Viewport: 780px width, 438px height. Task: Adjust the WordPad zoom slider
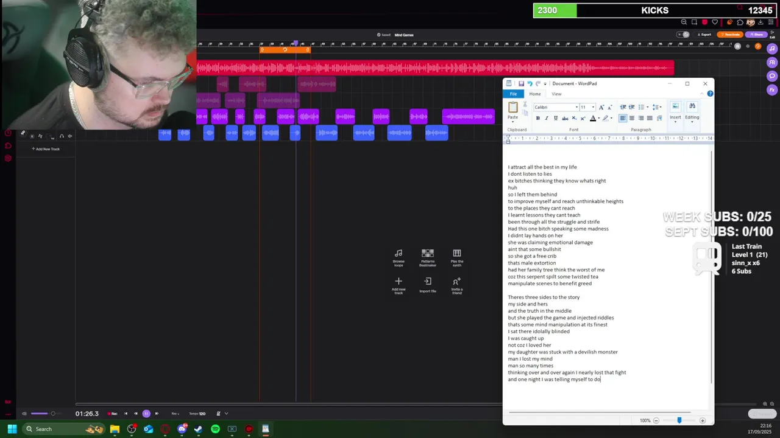coord(679,420)
